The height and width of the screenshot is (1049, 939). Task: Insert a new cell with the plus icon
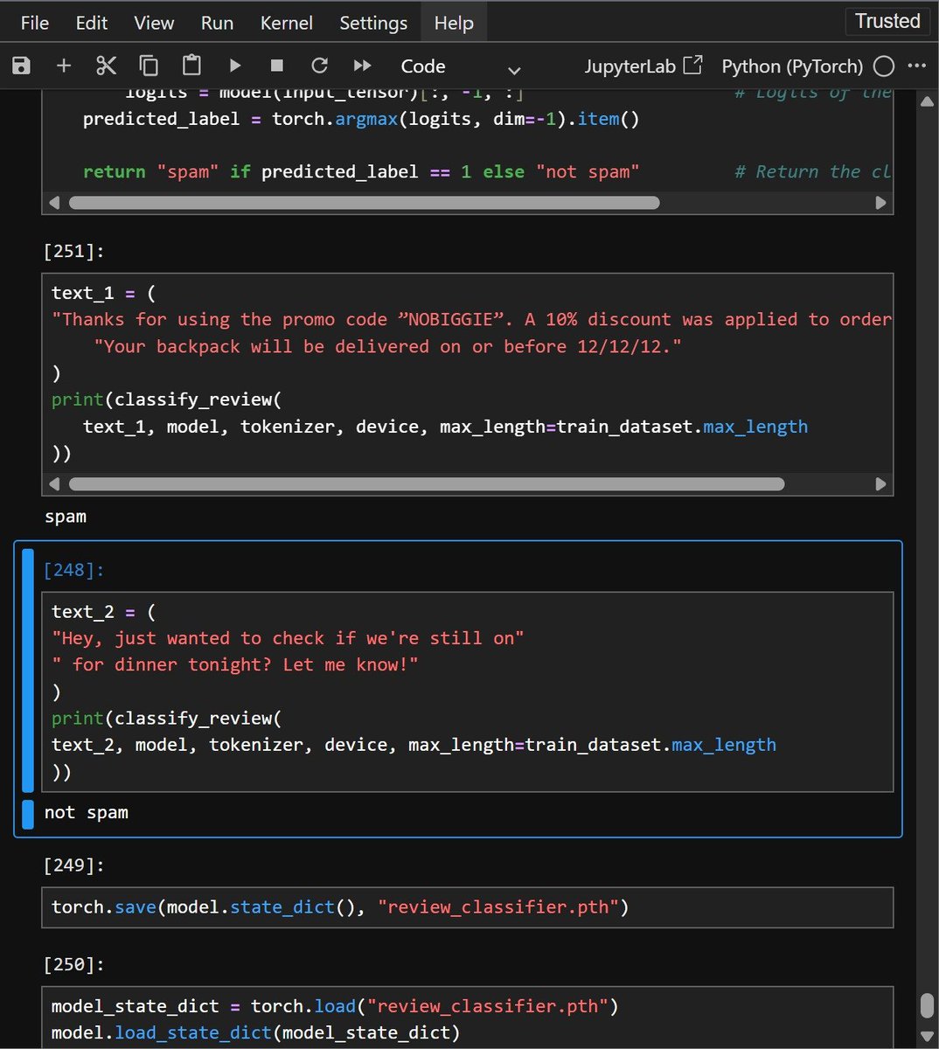coord(63,66)
